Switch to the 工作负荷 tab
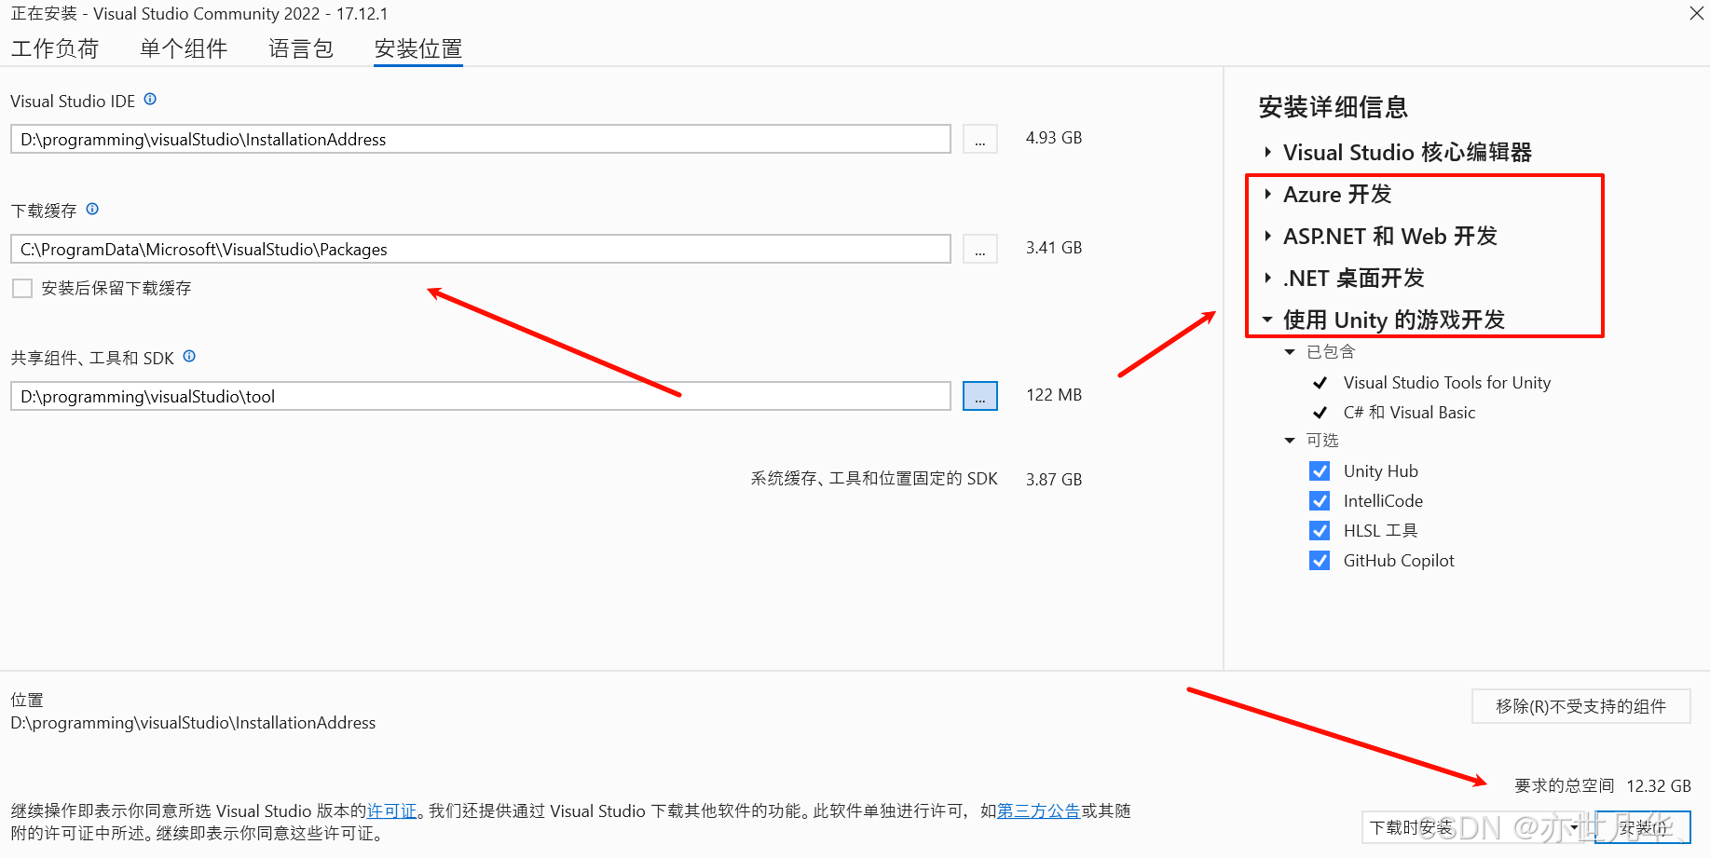The image size is (1710, 858). point(55,48)
